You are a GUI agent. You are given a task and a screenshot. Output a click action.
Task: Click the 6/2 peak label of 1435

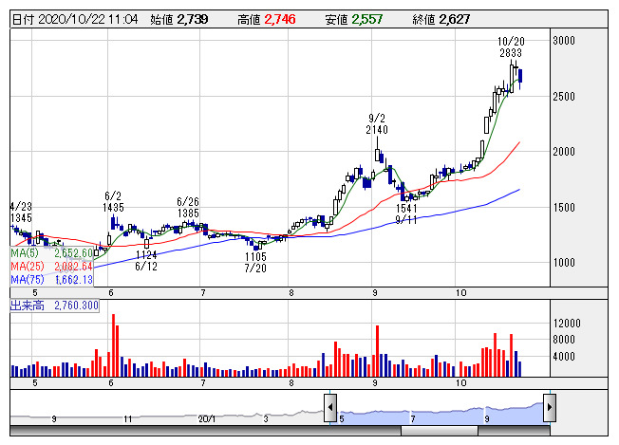(x=115, y=200)
